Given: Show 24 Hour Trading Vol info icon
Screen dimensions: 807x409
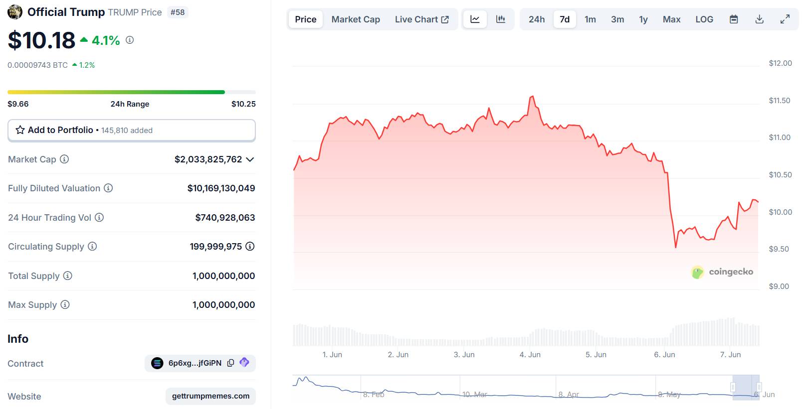Looking at the screenshot, I should click(x=99, y=217).
